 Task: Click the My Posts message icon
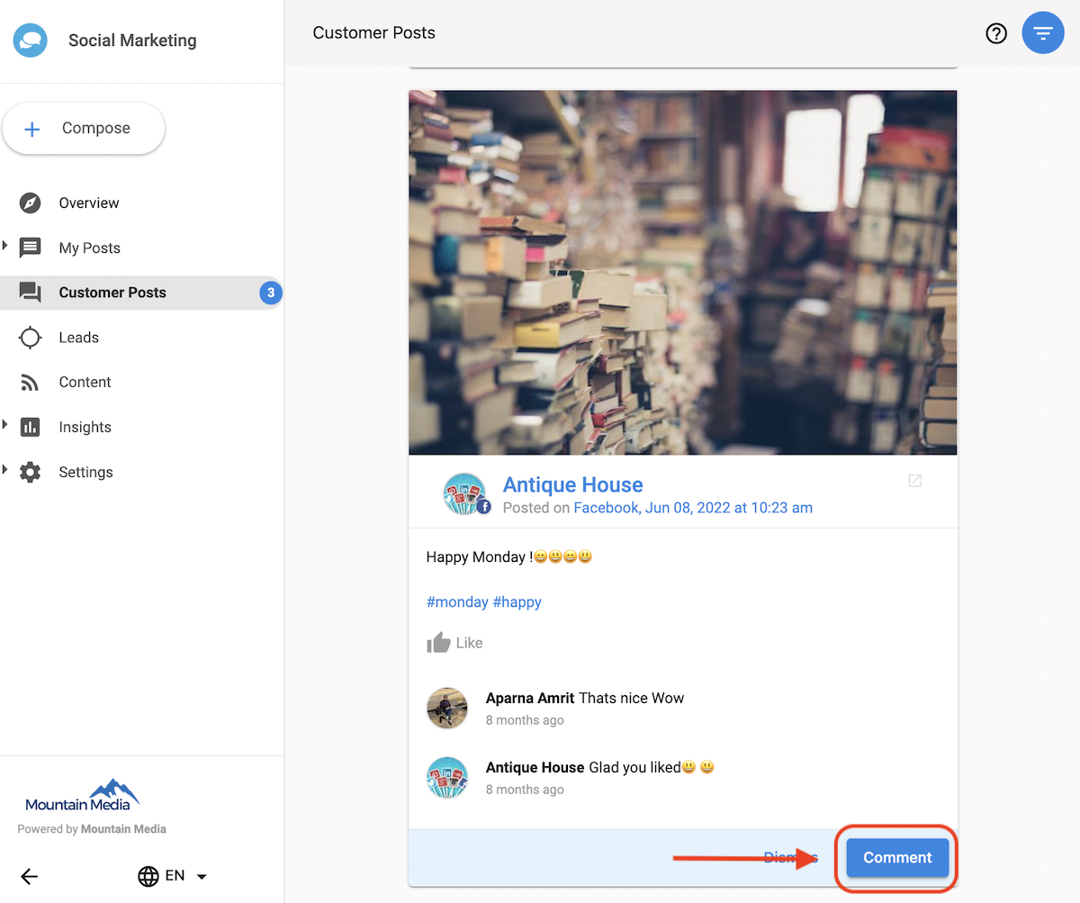point(31,248)
